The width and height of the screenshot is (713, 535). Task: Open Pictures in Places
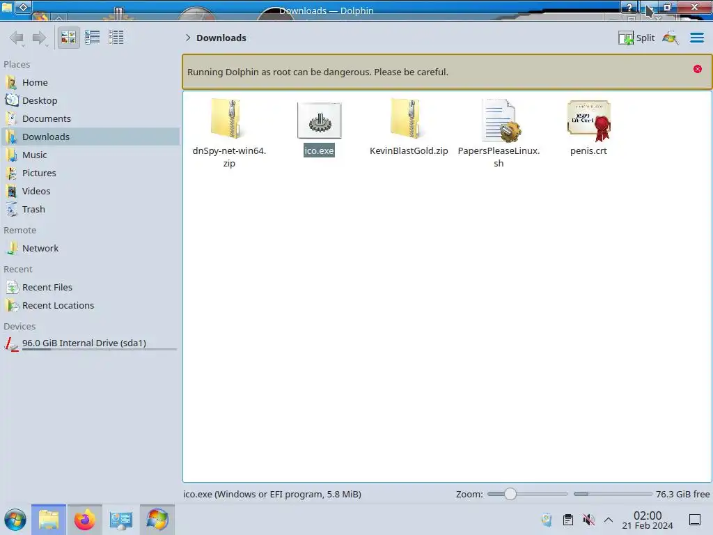(x=90, y=173)
